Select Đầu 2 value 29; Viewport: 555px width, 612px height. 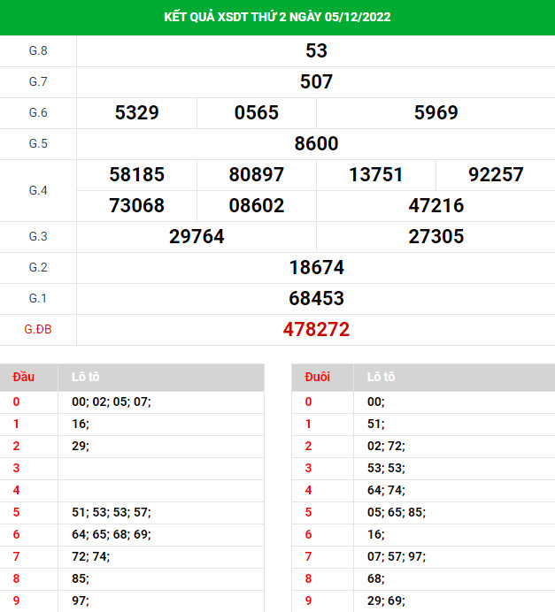(x=81, y=446)
